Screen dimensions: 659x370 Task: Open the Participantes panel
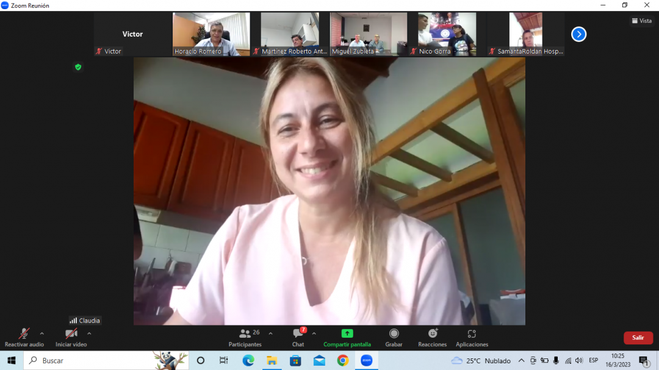[245, 338]
